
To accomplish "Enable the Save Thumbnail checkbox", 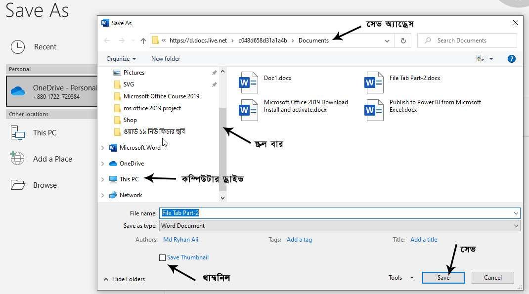I will coord(162,257).
